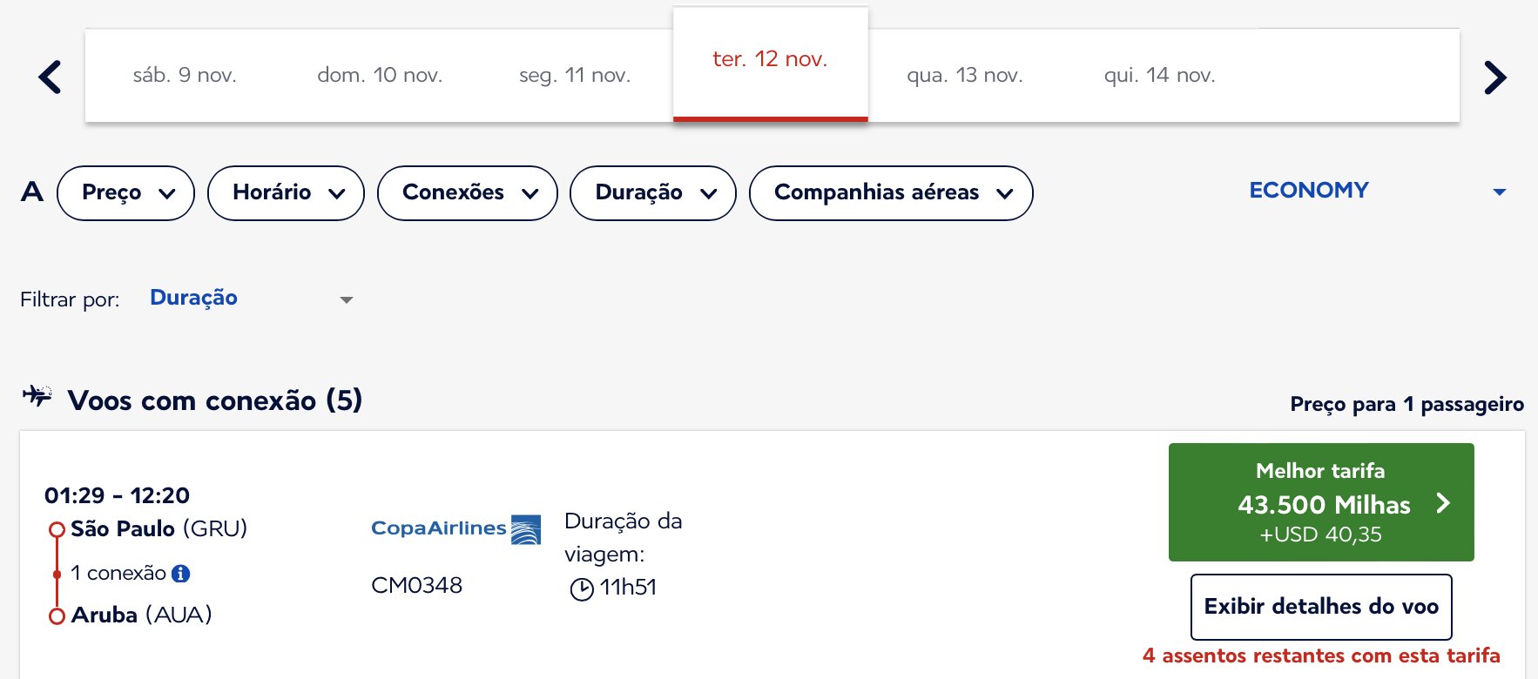The width and height of the screenshot is (1538, 679).
Task: Select the sáb. 9 nov. date tab
Action: [x=185, y=75]
